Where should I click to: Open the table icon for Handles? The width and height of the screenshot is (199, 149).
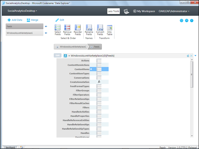(99, 133)
